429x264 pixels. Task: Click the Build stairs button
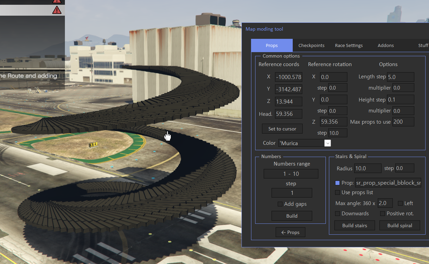(355, 226)
